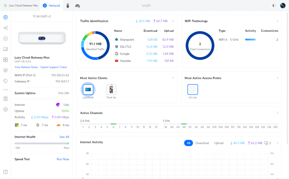This screenshot has width=289, height=179.
Task: Expand the WiFi Technology panel chevron
Action: click(x=277, y=21)
